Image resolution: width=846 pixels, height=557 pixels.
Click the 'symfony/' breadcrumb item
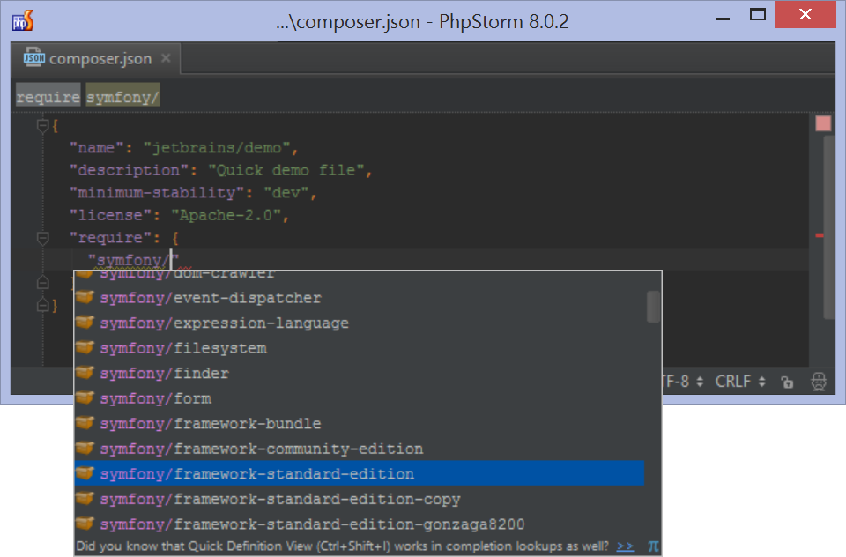122,97
